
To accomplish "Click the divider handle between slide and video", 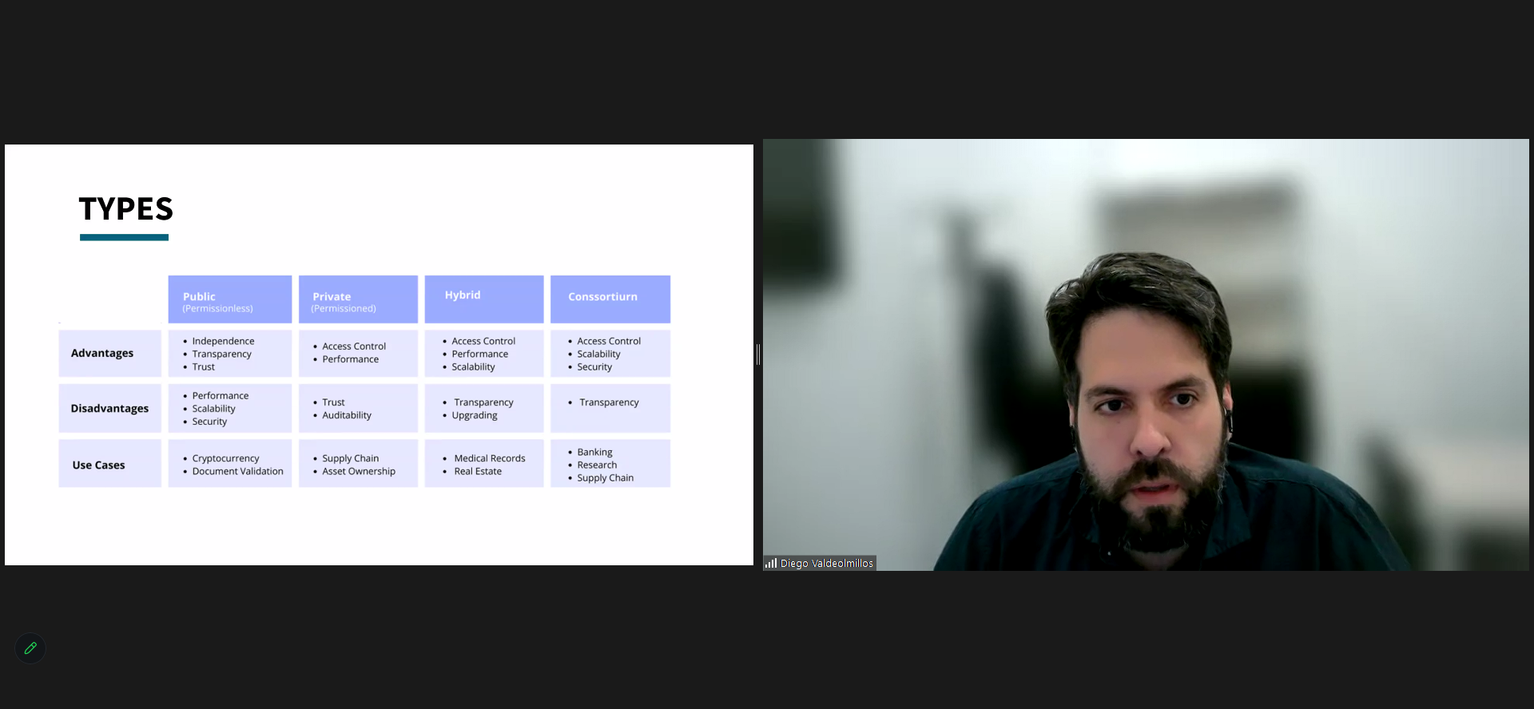I will point(757,354).
